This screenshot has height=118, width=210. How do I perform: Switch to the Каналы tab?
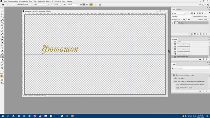(178, 10)
